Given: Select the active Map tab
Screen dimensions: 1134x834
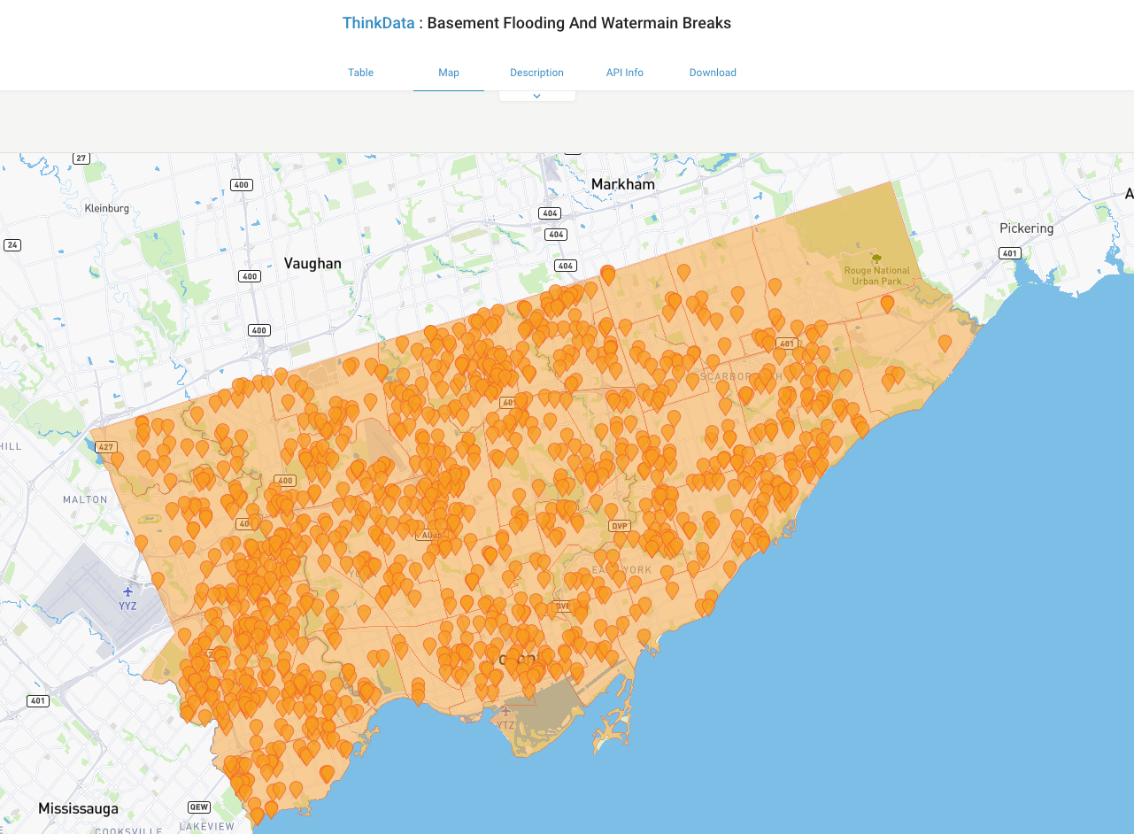Looking at the screenshot, I should 449,73.
